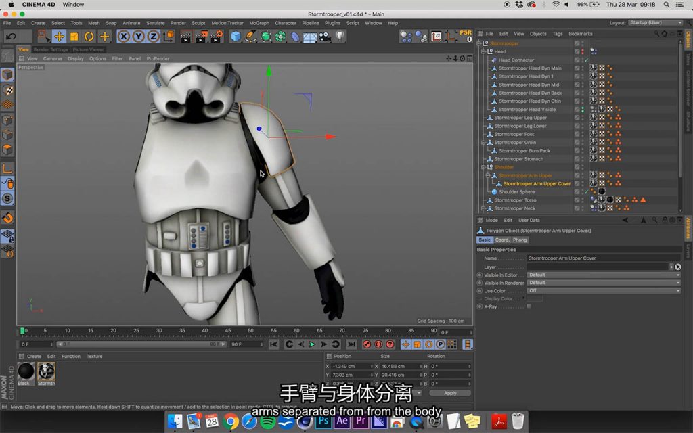Switch the coordinate system icon

click(169, 37)
